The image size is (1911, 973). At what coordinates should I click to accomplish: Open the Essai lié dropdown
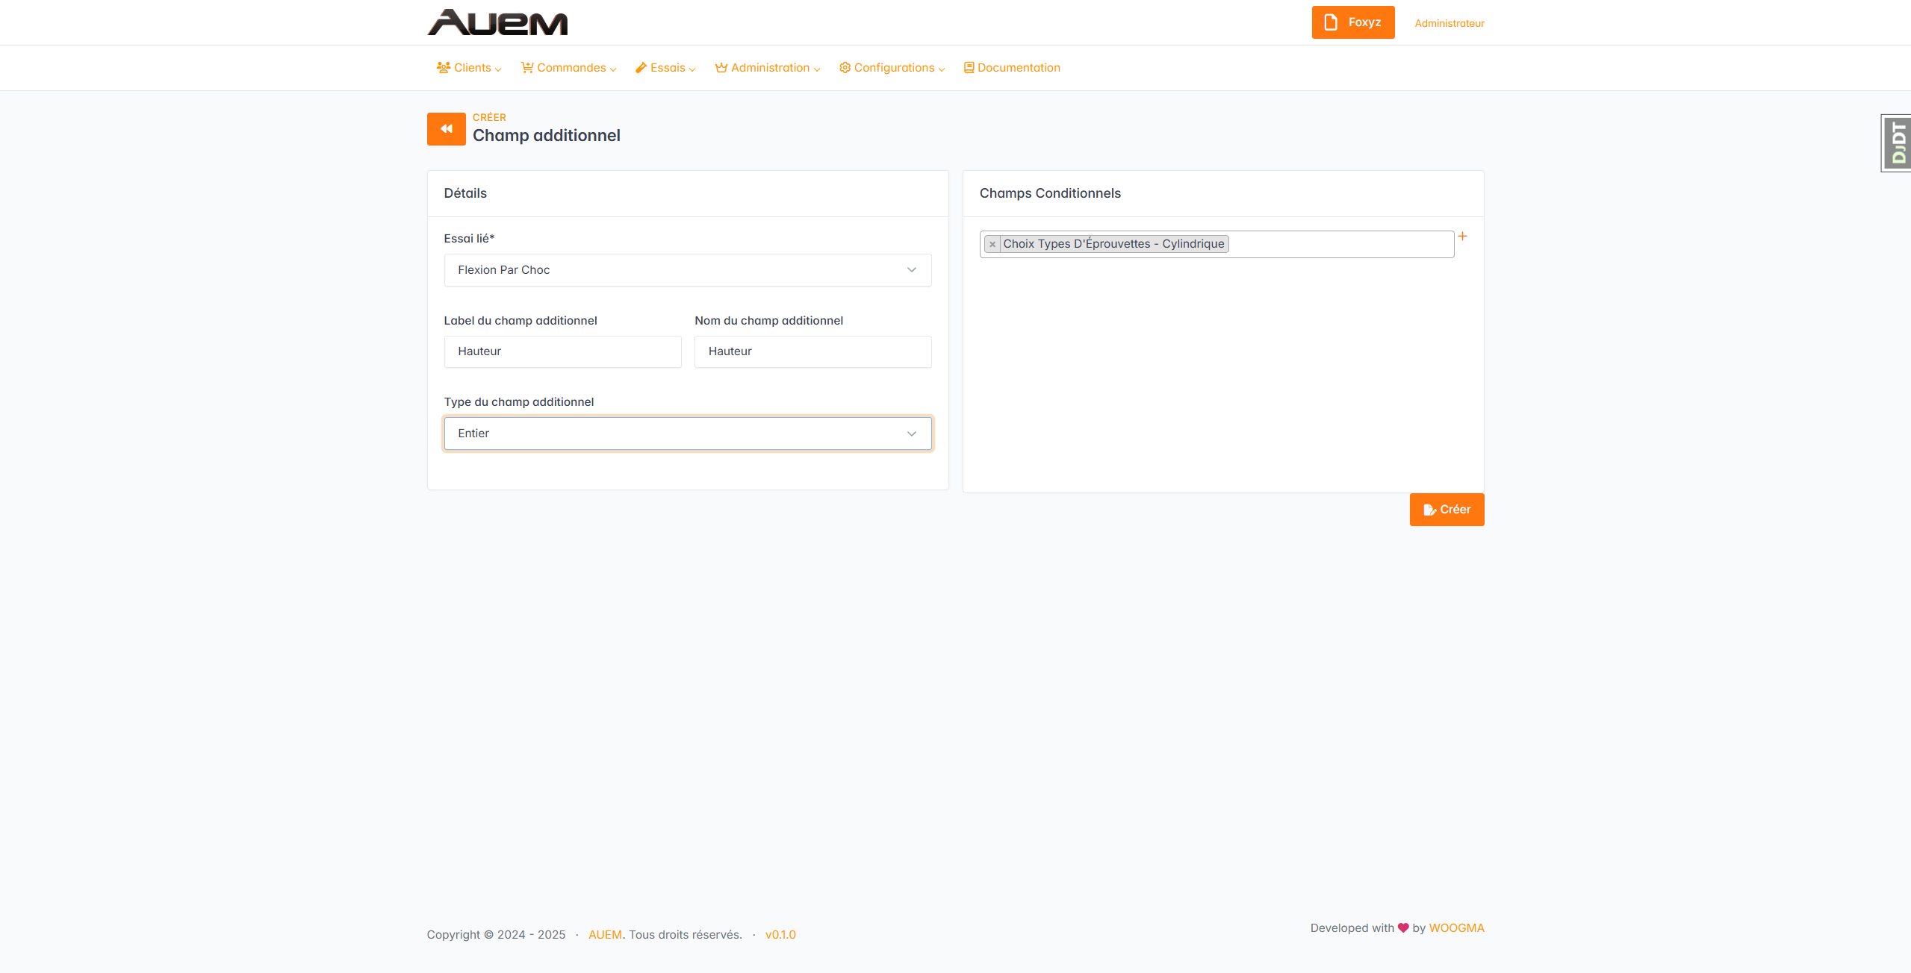click(687, 270)
